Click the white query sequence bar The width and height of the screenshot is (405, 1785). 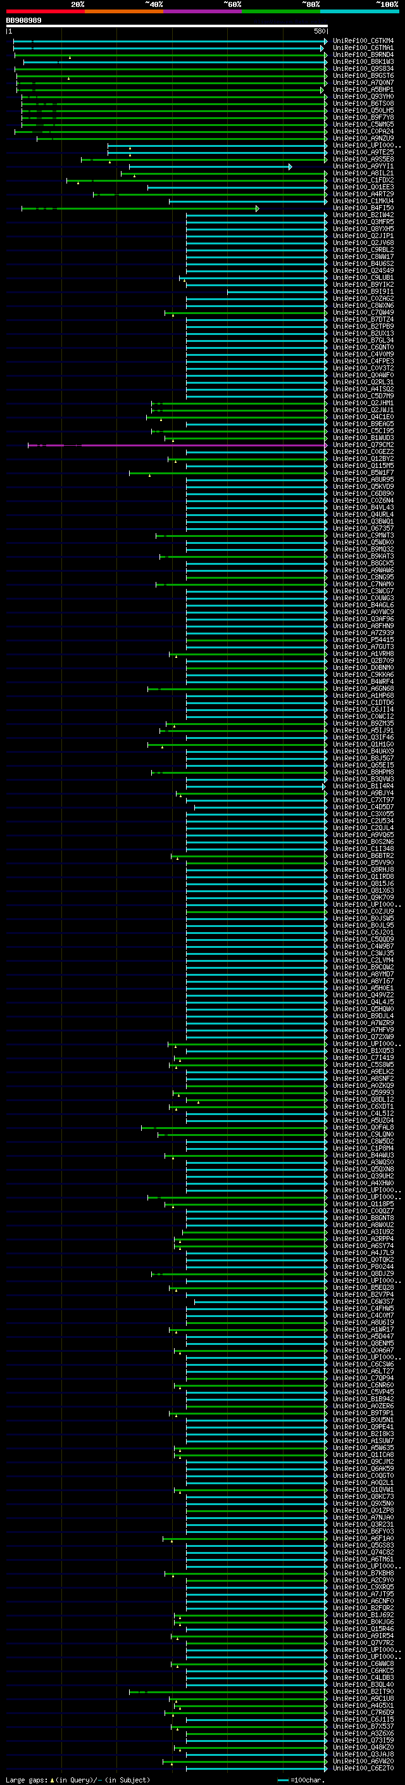point(167,25)
